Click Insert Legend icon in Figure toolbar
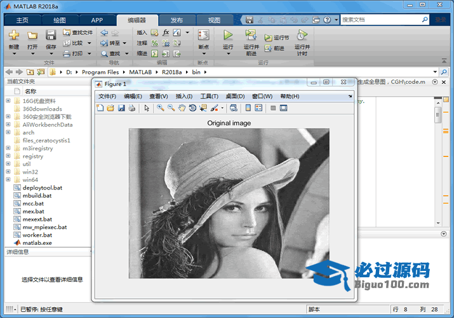 [x=258, y=108]
